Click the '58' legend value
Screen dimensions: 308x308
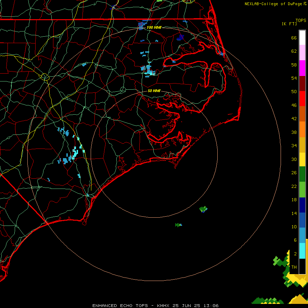pos(294,65)
